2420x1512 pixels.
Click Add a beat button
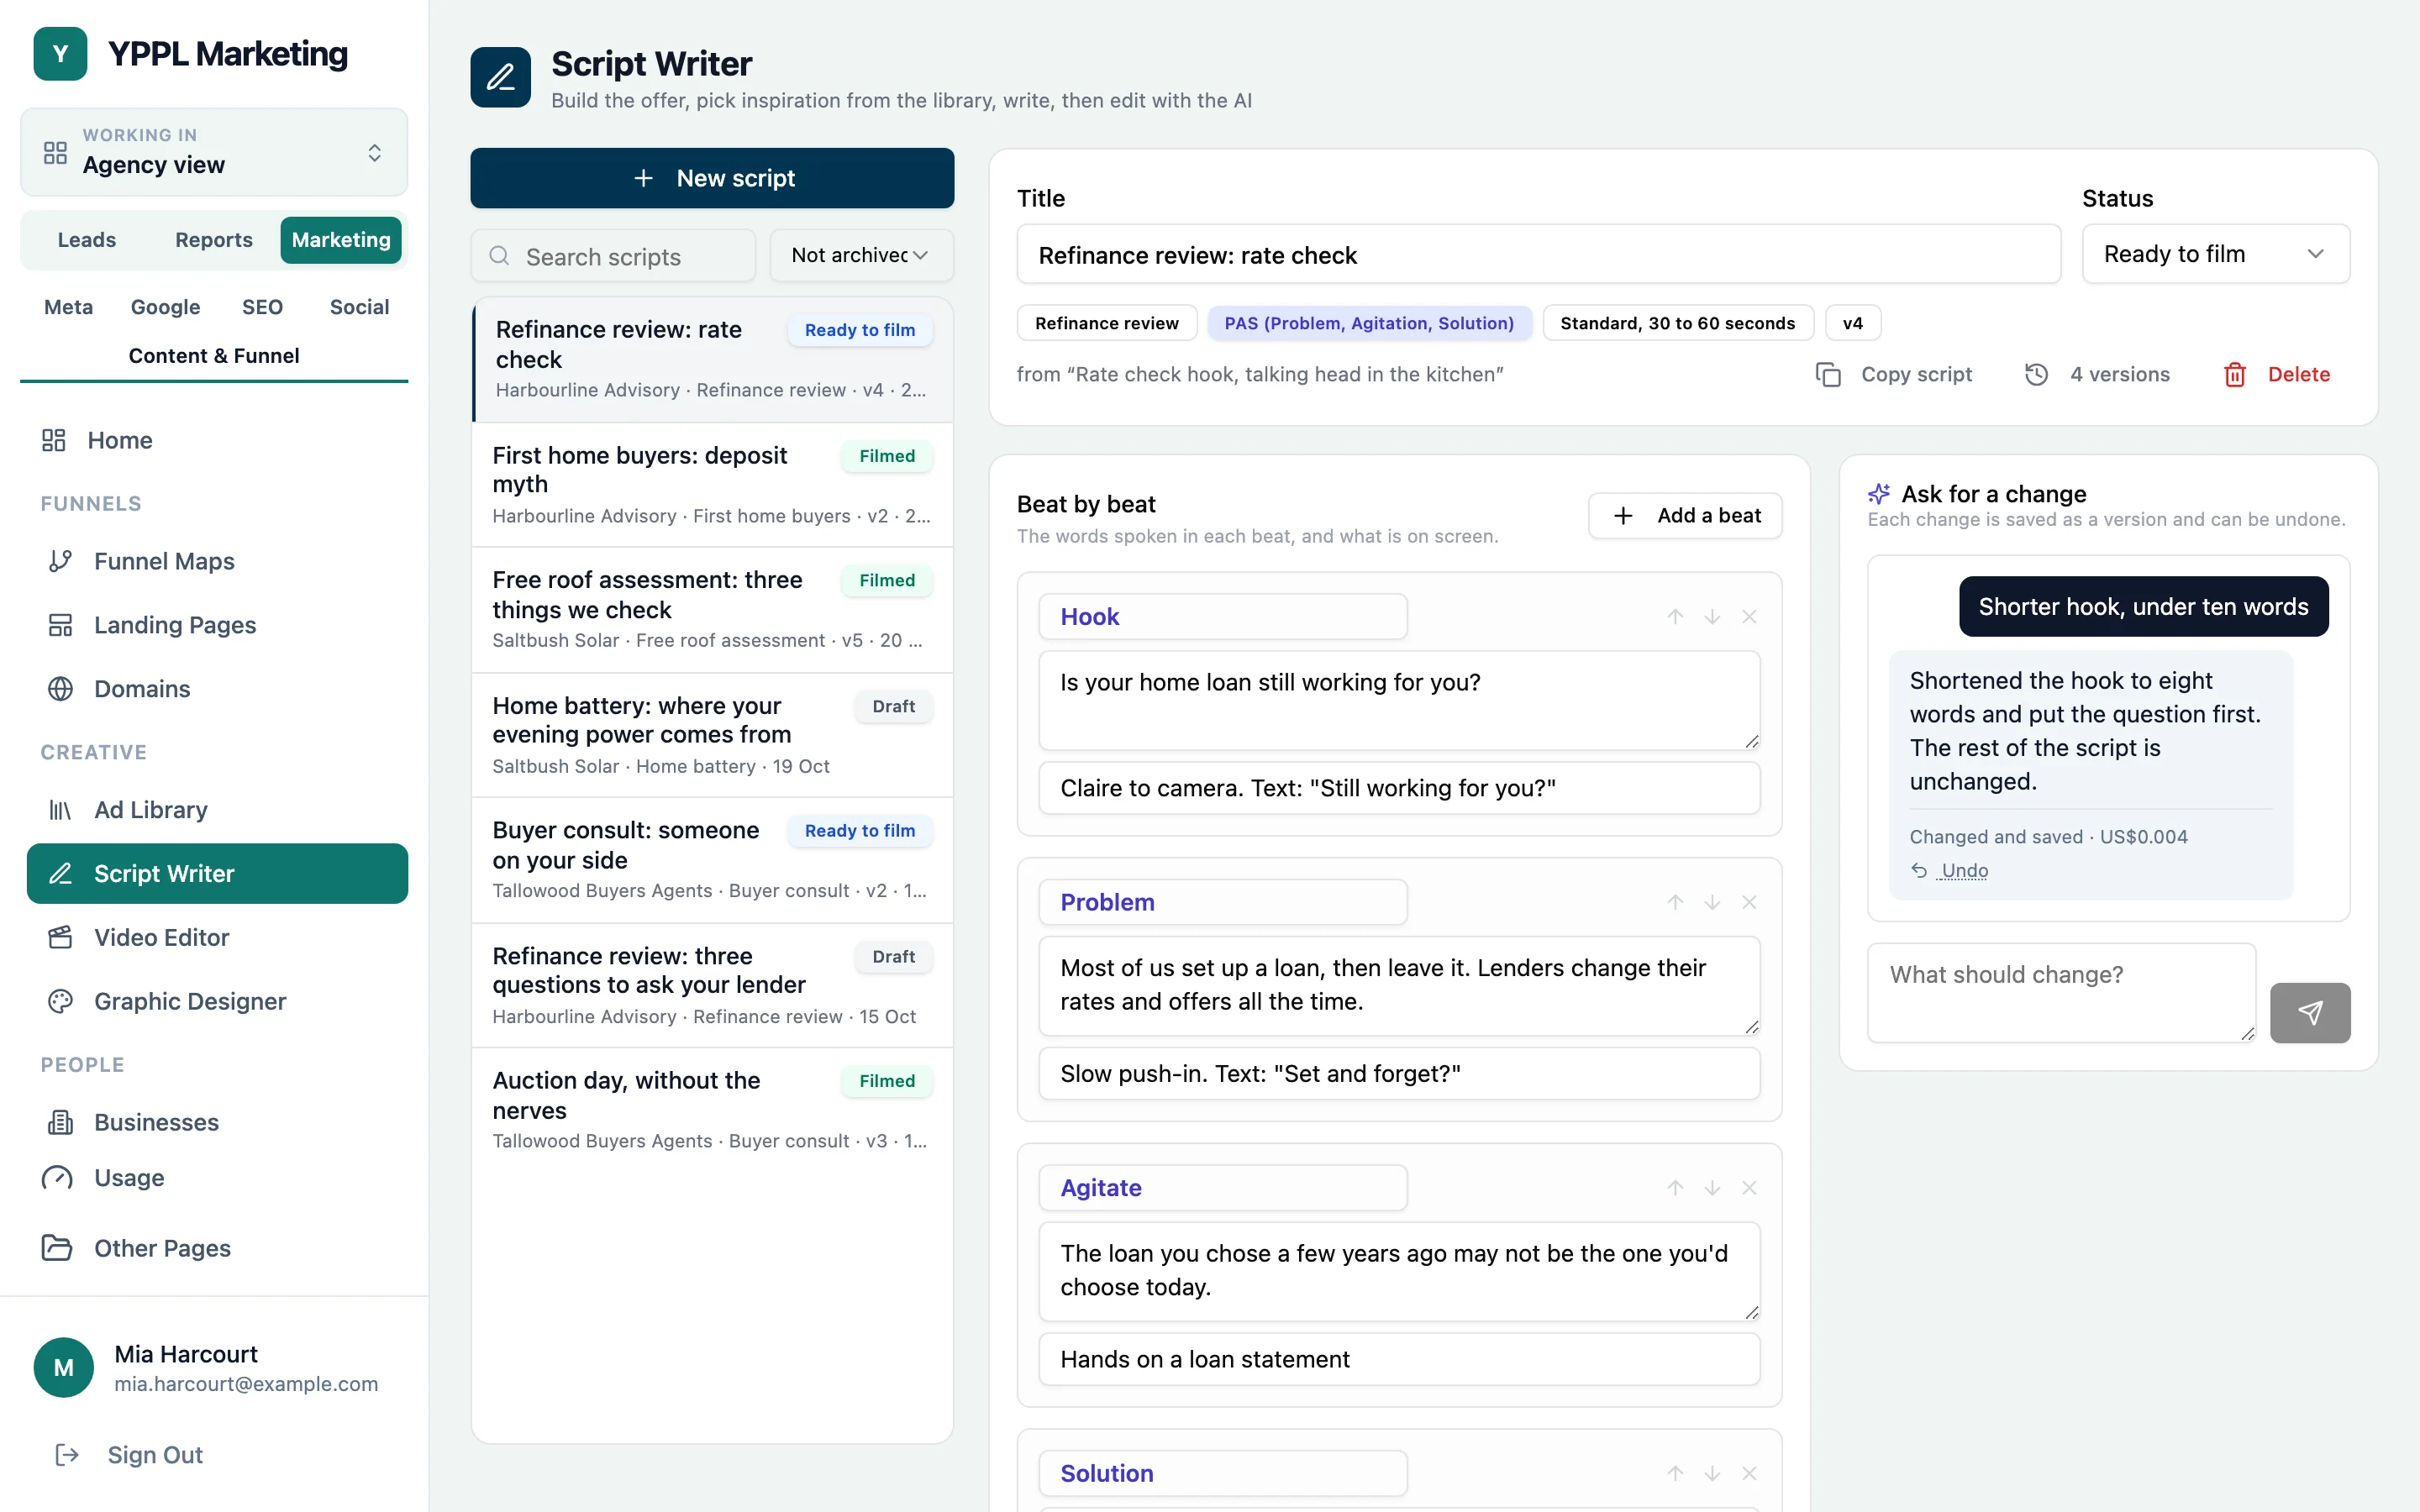(1685, 515)
